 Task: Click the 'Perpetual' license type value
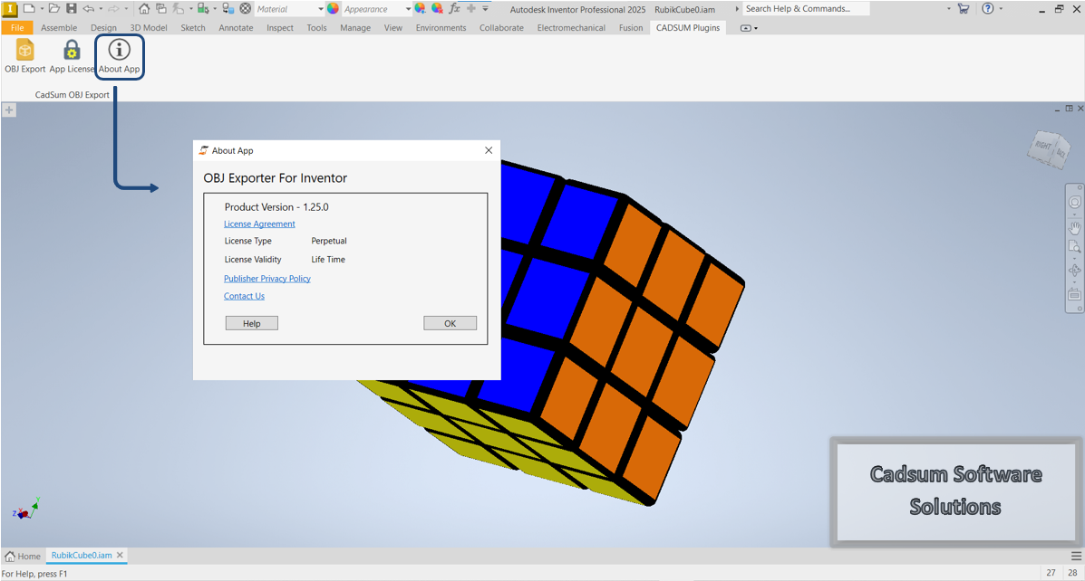click(x=329, y=241)
